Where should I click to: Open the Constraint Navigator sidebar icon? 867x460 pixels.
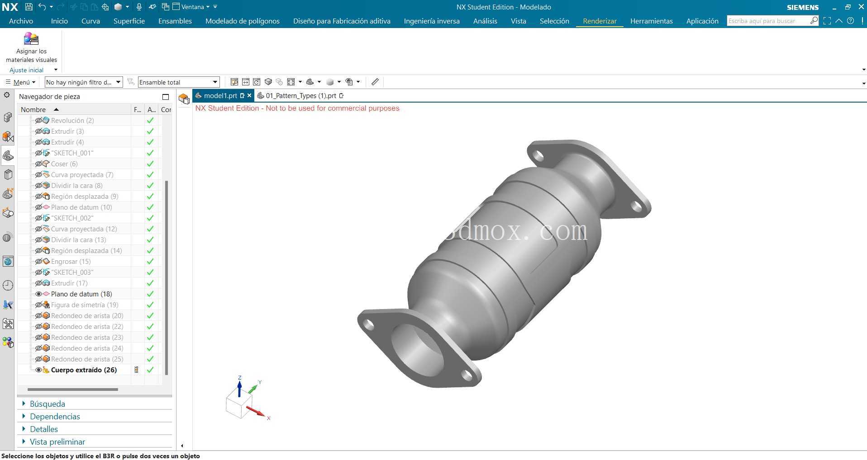(8, 136)
